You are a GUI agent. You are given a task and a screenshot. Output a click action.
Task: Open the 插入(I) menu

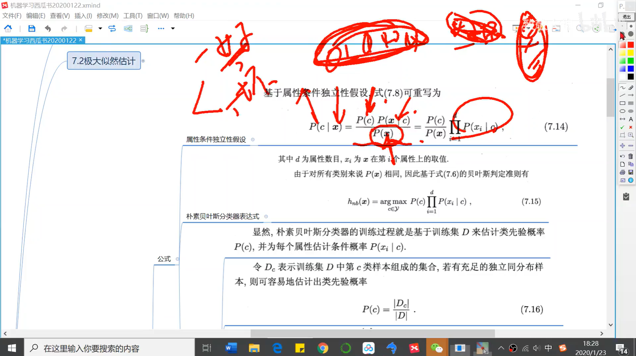pyautogui.click(x=83, y=16)
